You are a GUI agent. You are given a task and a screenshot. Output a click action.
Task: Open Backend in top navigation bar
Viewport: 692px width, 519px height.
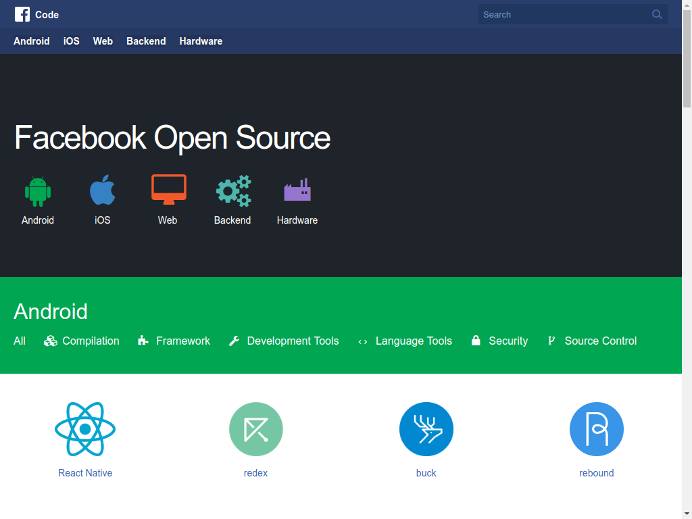(x=146, y=41)
